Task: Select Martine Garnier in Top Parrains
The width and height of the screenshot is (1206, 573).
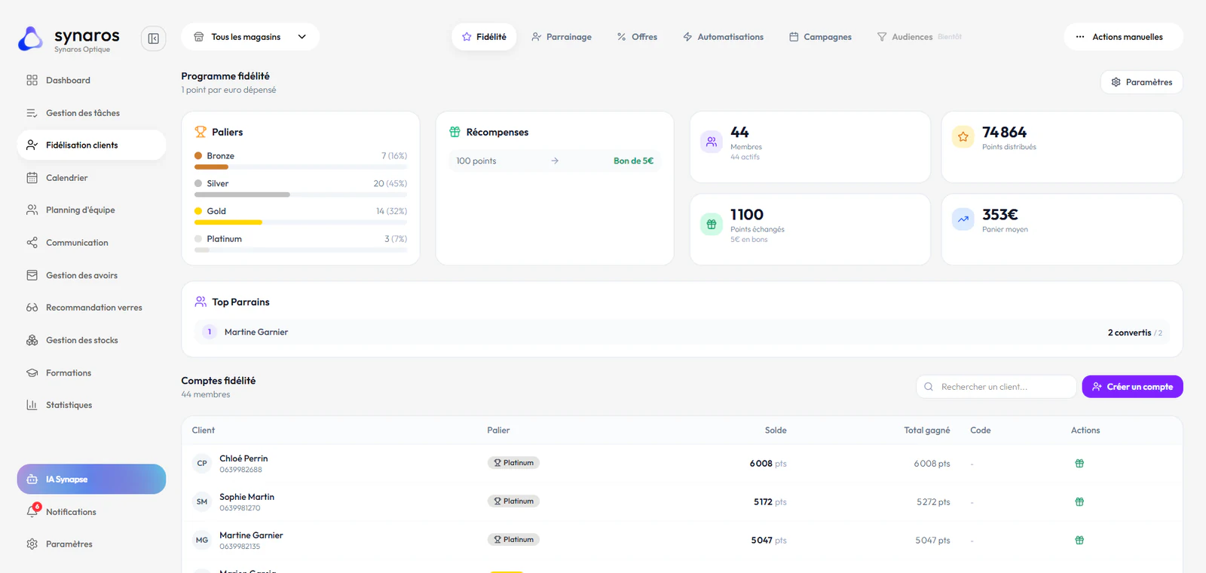Action: pos(682,332)
